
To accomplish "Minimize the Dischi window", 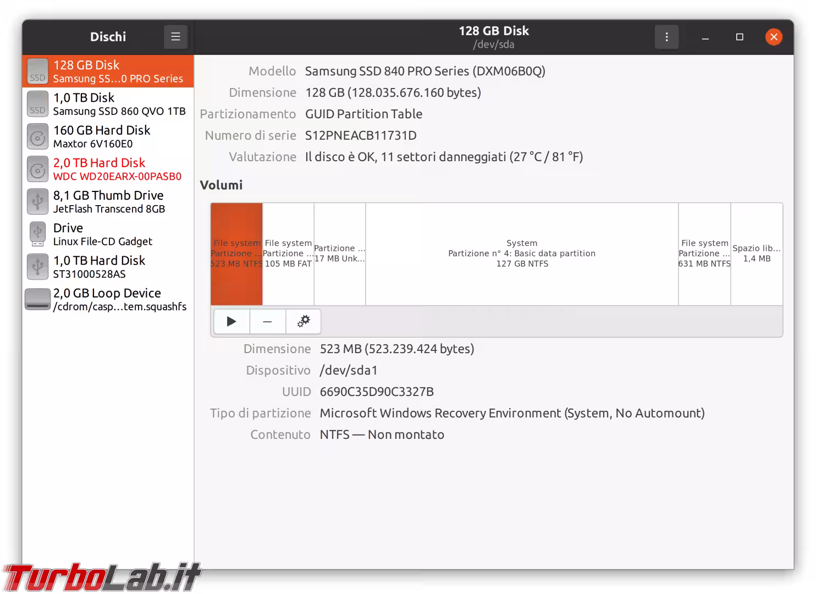I will [705, 37].
